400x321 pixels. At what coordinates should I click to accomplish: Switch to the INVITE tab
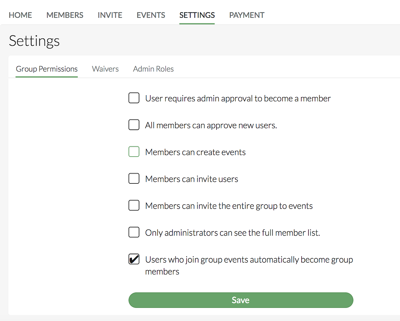tap(110, 15)
